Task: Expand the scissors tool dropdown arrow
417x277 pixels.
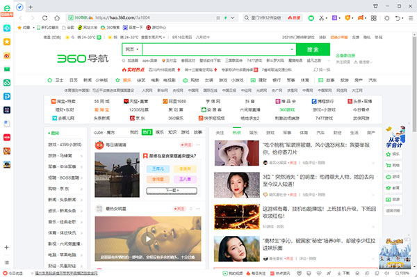Action: pyautogui.click(x=327, y=18)
